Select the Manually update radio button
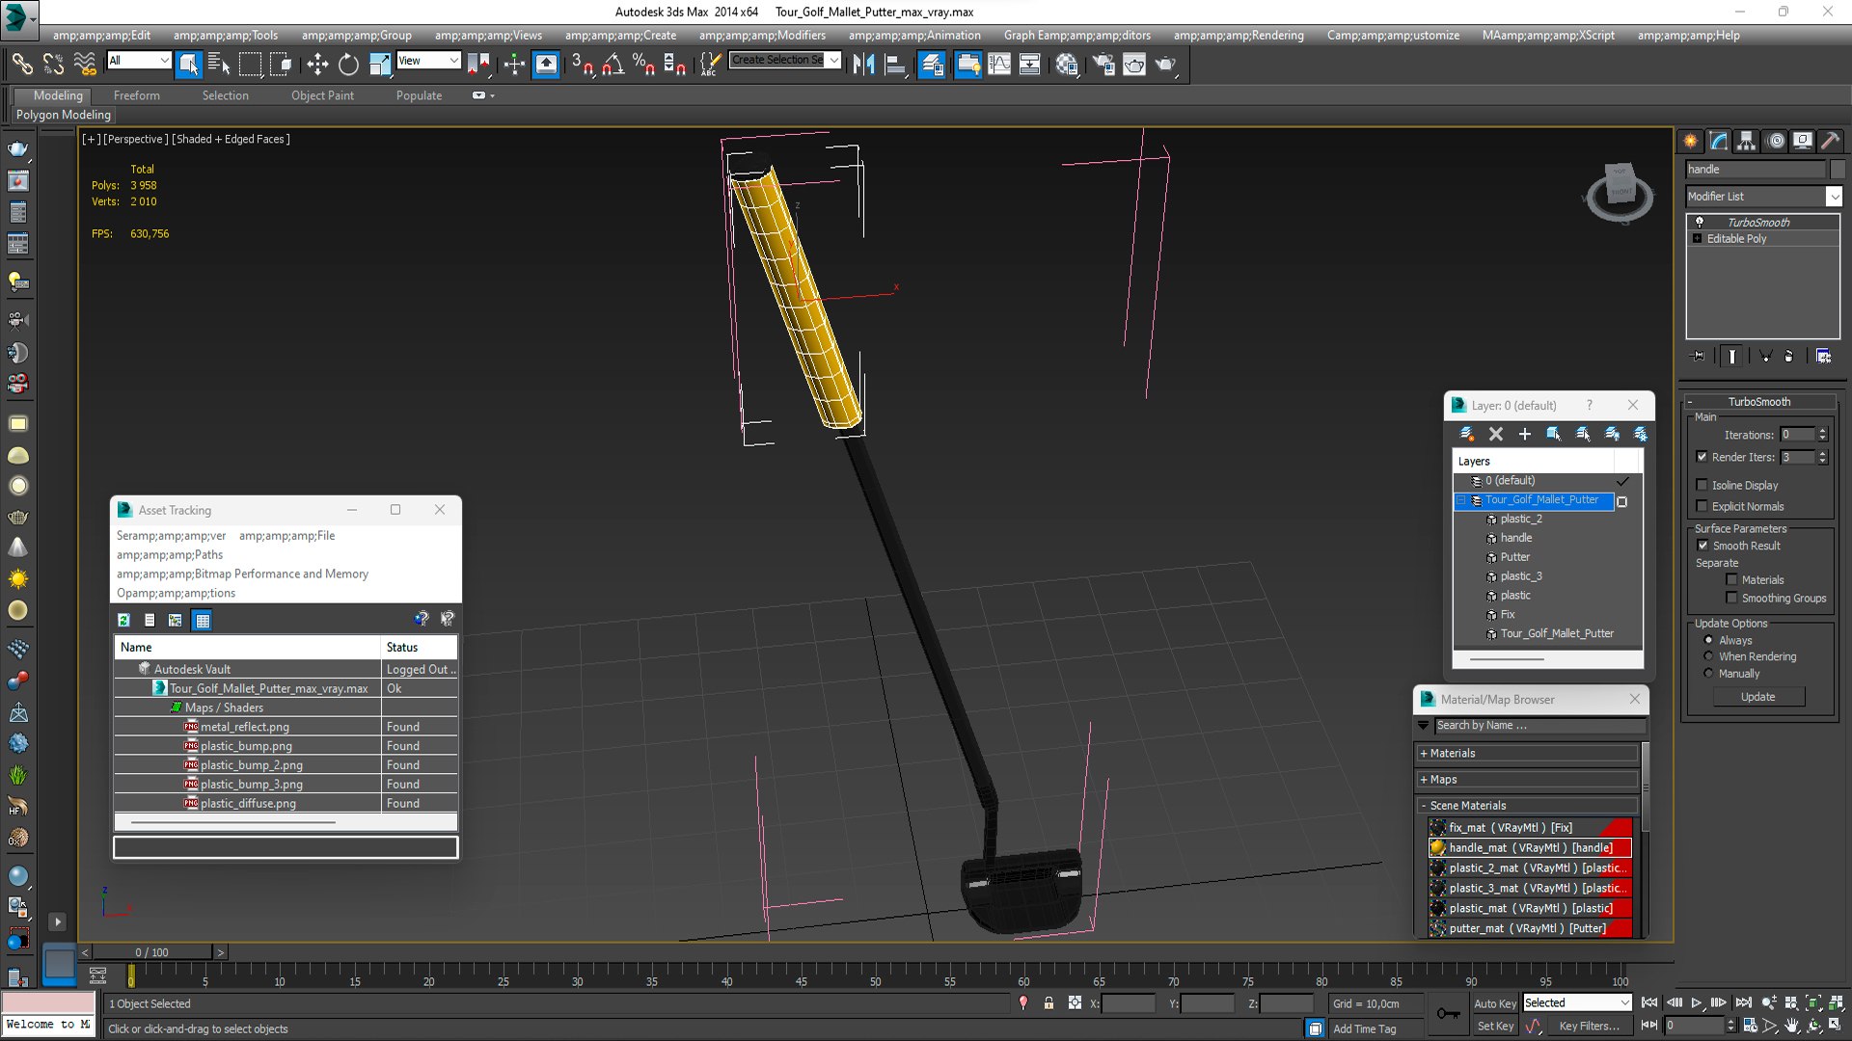This screenshot has width=1852, height=1041. tap(1708, 673)
